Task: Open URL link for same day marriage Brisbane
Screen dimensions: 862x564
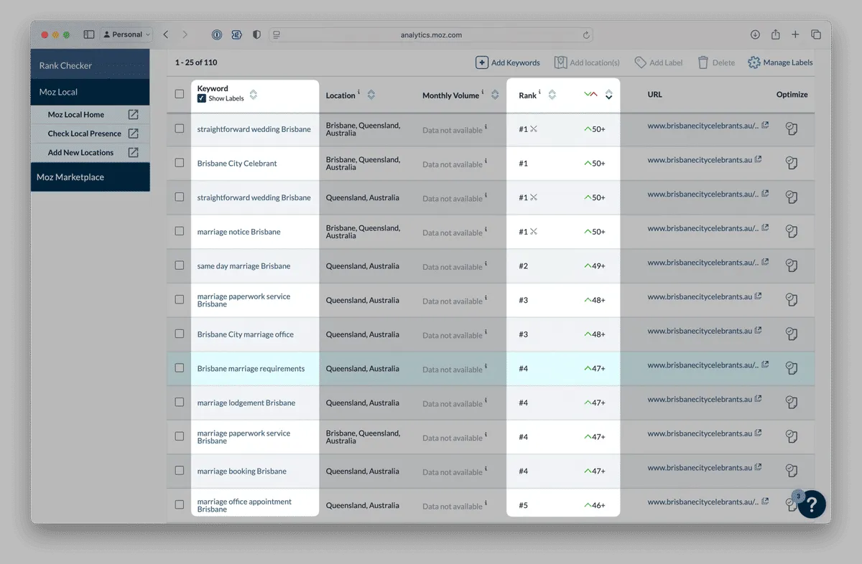Action: click(703, 262)
